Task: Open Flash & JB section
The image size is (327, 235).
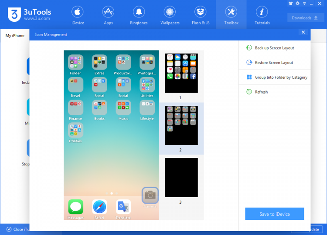Action: tap(201, 15)
